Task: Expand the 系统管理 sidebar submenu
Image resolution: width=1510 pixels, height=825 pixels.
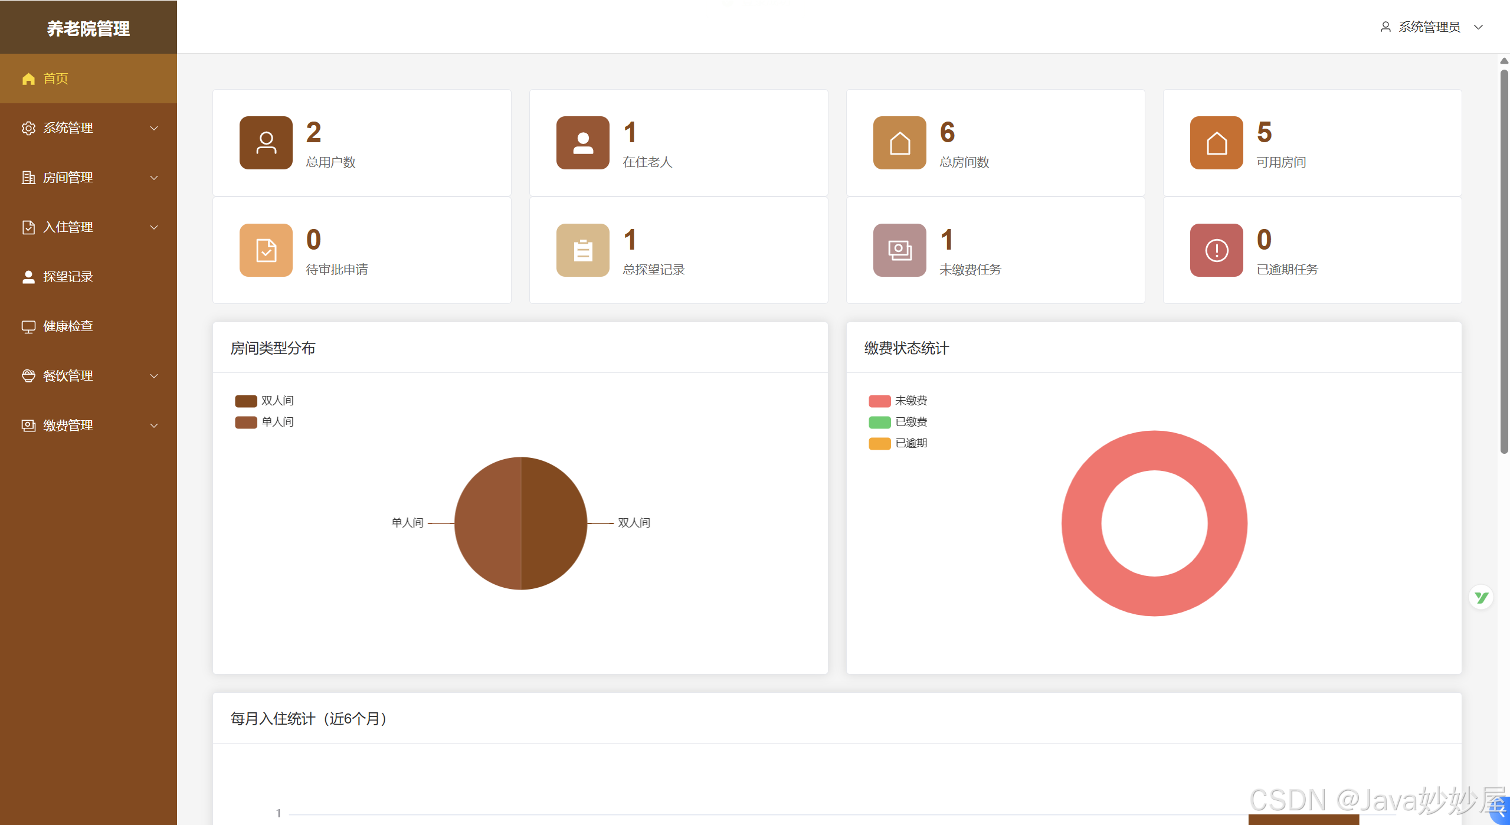Action: click(89, 128)
